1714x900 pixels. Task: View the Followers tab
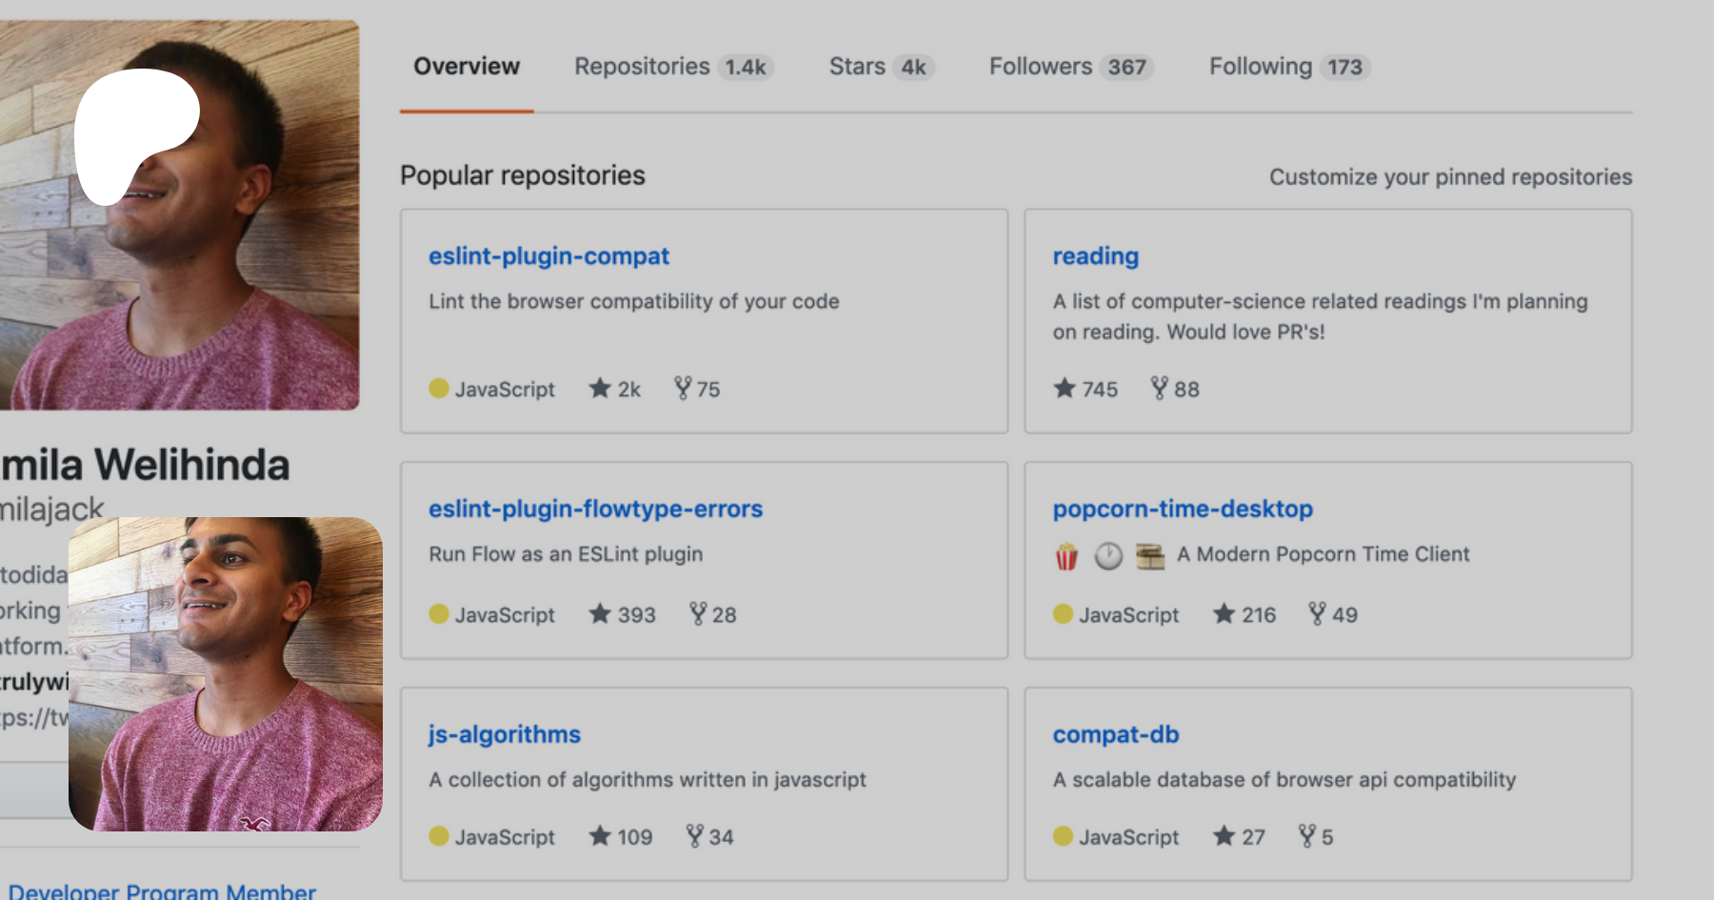tap(1069, 67)
